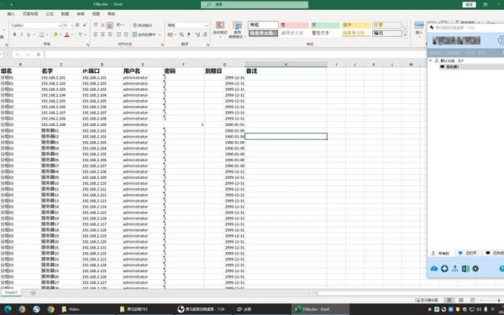Click the insert function fx icon
The image size is (504, 315).
[39, 55]
